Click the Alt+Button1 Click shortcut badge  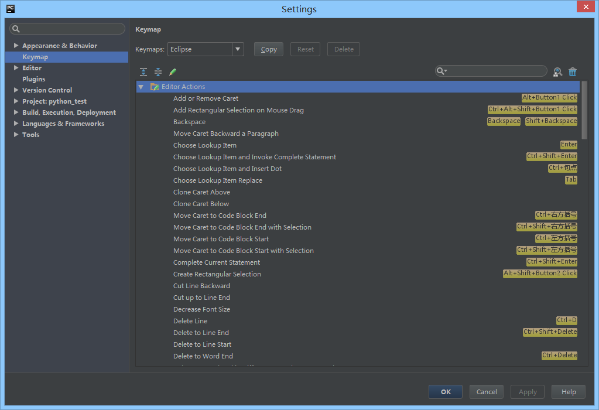[549, 97]
